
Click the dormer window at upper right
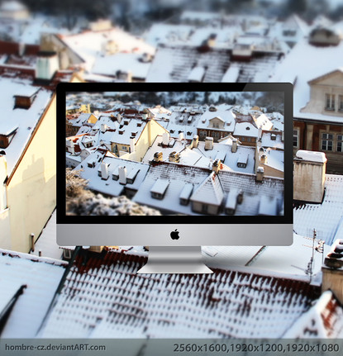pos(325,93)
